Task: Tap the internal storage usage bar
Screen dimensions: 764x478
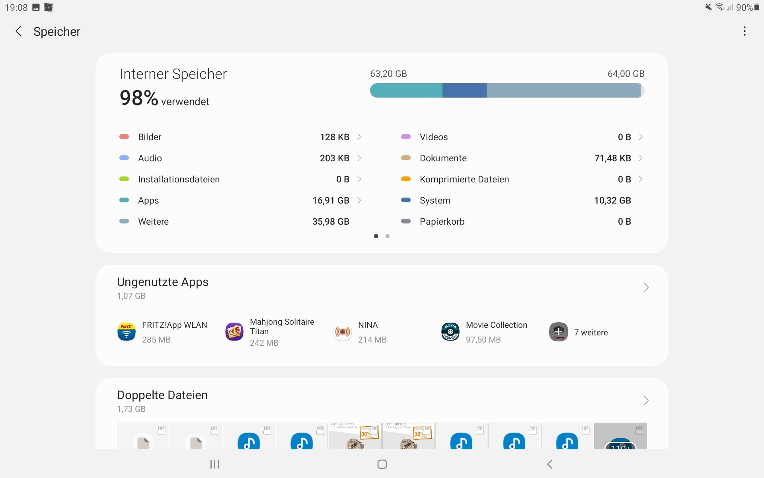Action: [x=507, y=90]
